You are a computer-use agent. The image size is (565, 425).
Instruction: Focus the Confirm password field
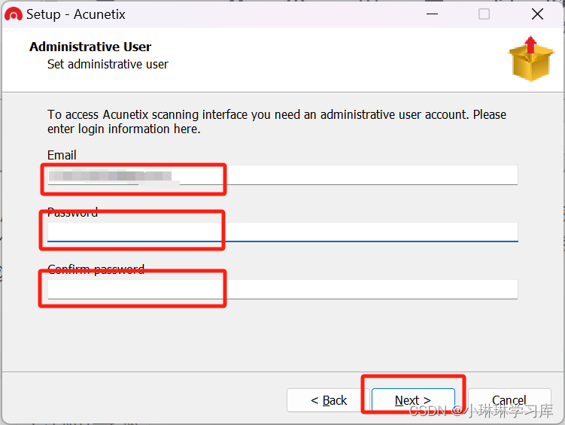pos(283,289)
